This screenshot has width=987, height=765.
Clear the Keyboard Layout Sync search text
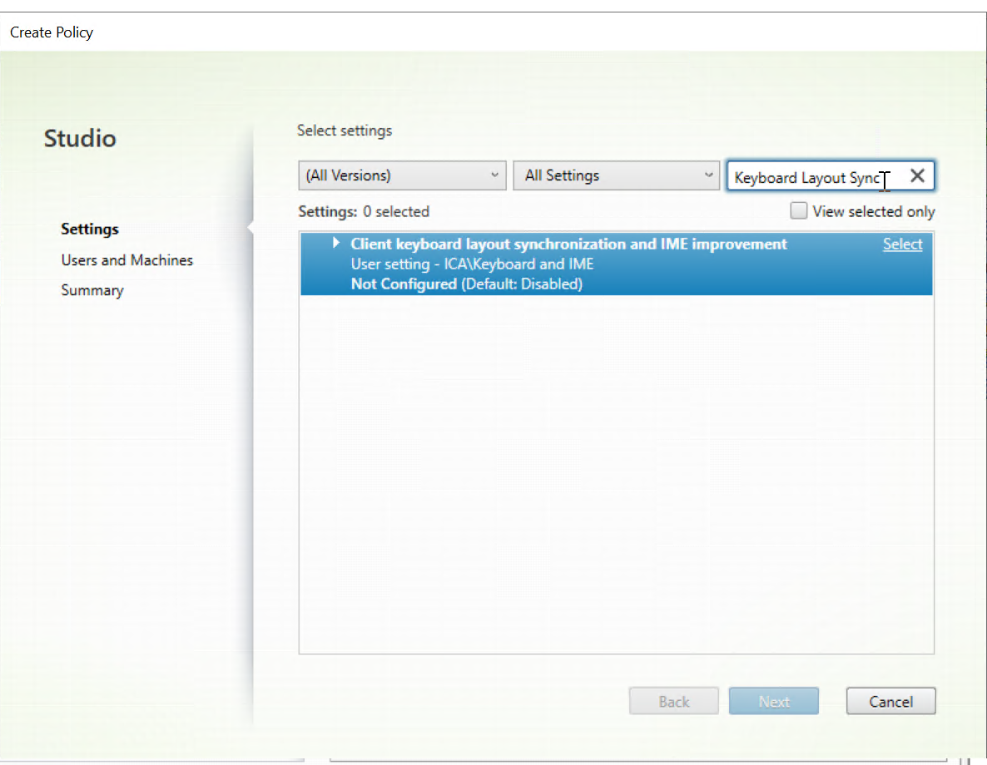click(917, 175)
